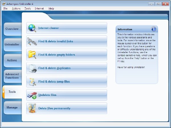Click the recycle bin icon for permanent deletion
Image resolution: width=171 pixels, height=128 pixels.
click(32, 108)
